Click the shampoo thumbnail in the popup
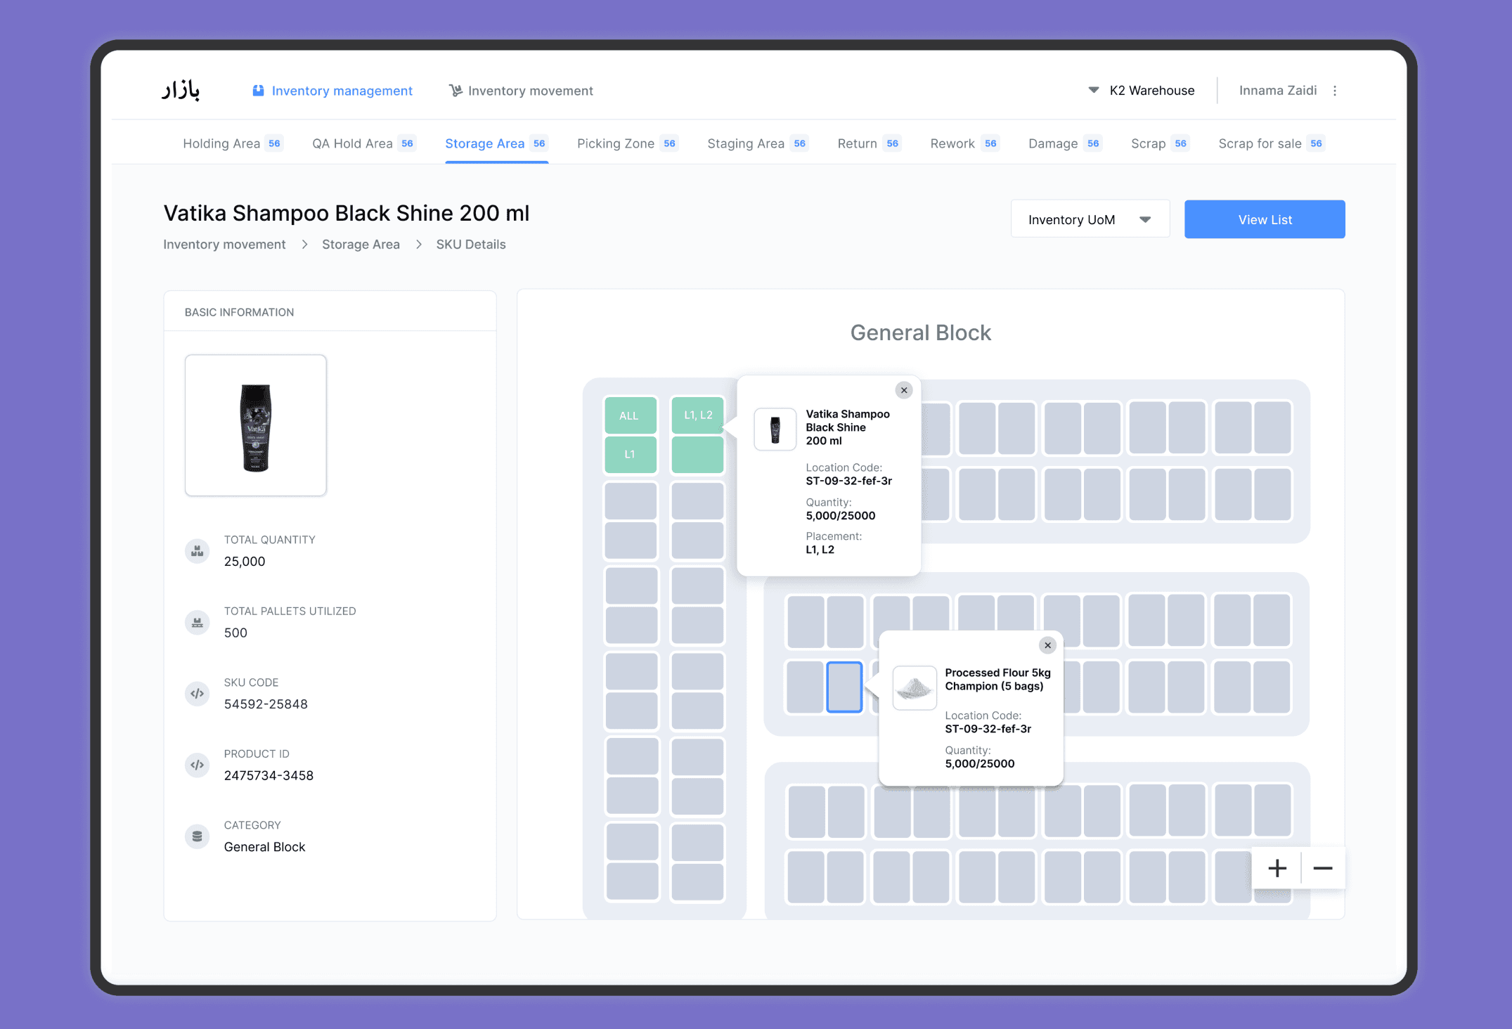1512x1029 pixels. pos(775,429)
